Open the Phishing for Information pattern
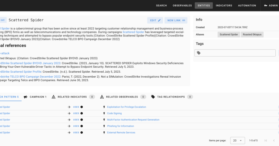279x146 pixels. tap(121, 126)
